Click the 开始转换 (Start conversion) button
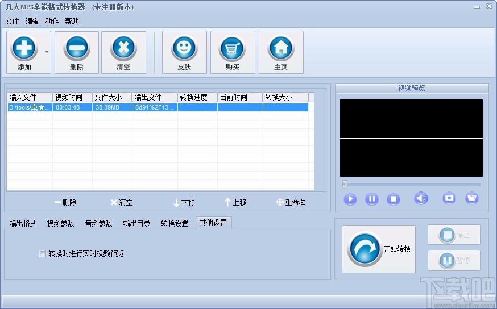Image resolution: width=497 pixels, height=309 pixels. click(x=379, y=249)
